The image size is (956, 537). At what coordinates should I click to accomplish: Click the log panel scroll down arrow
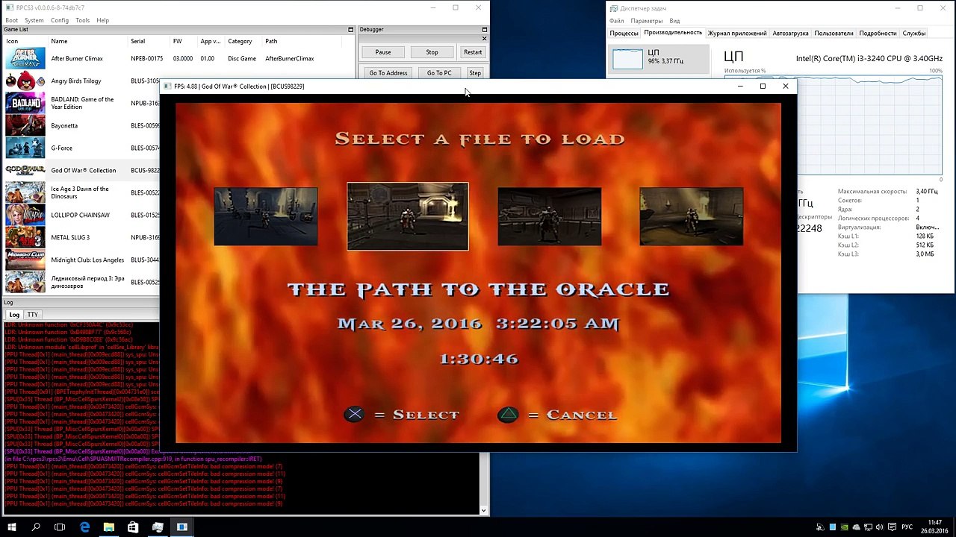point(484,511)
